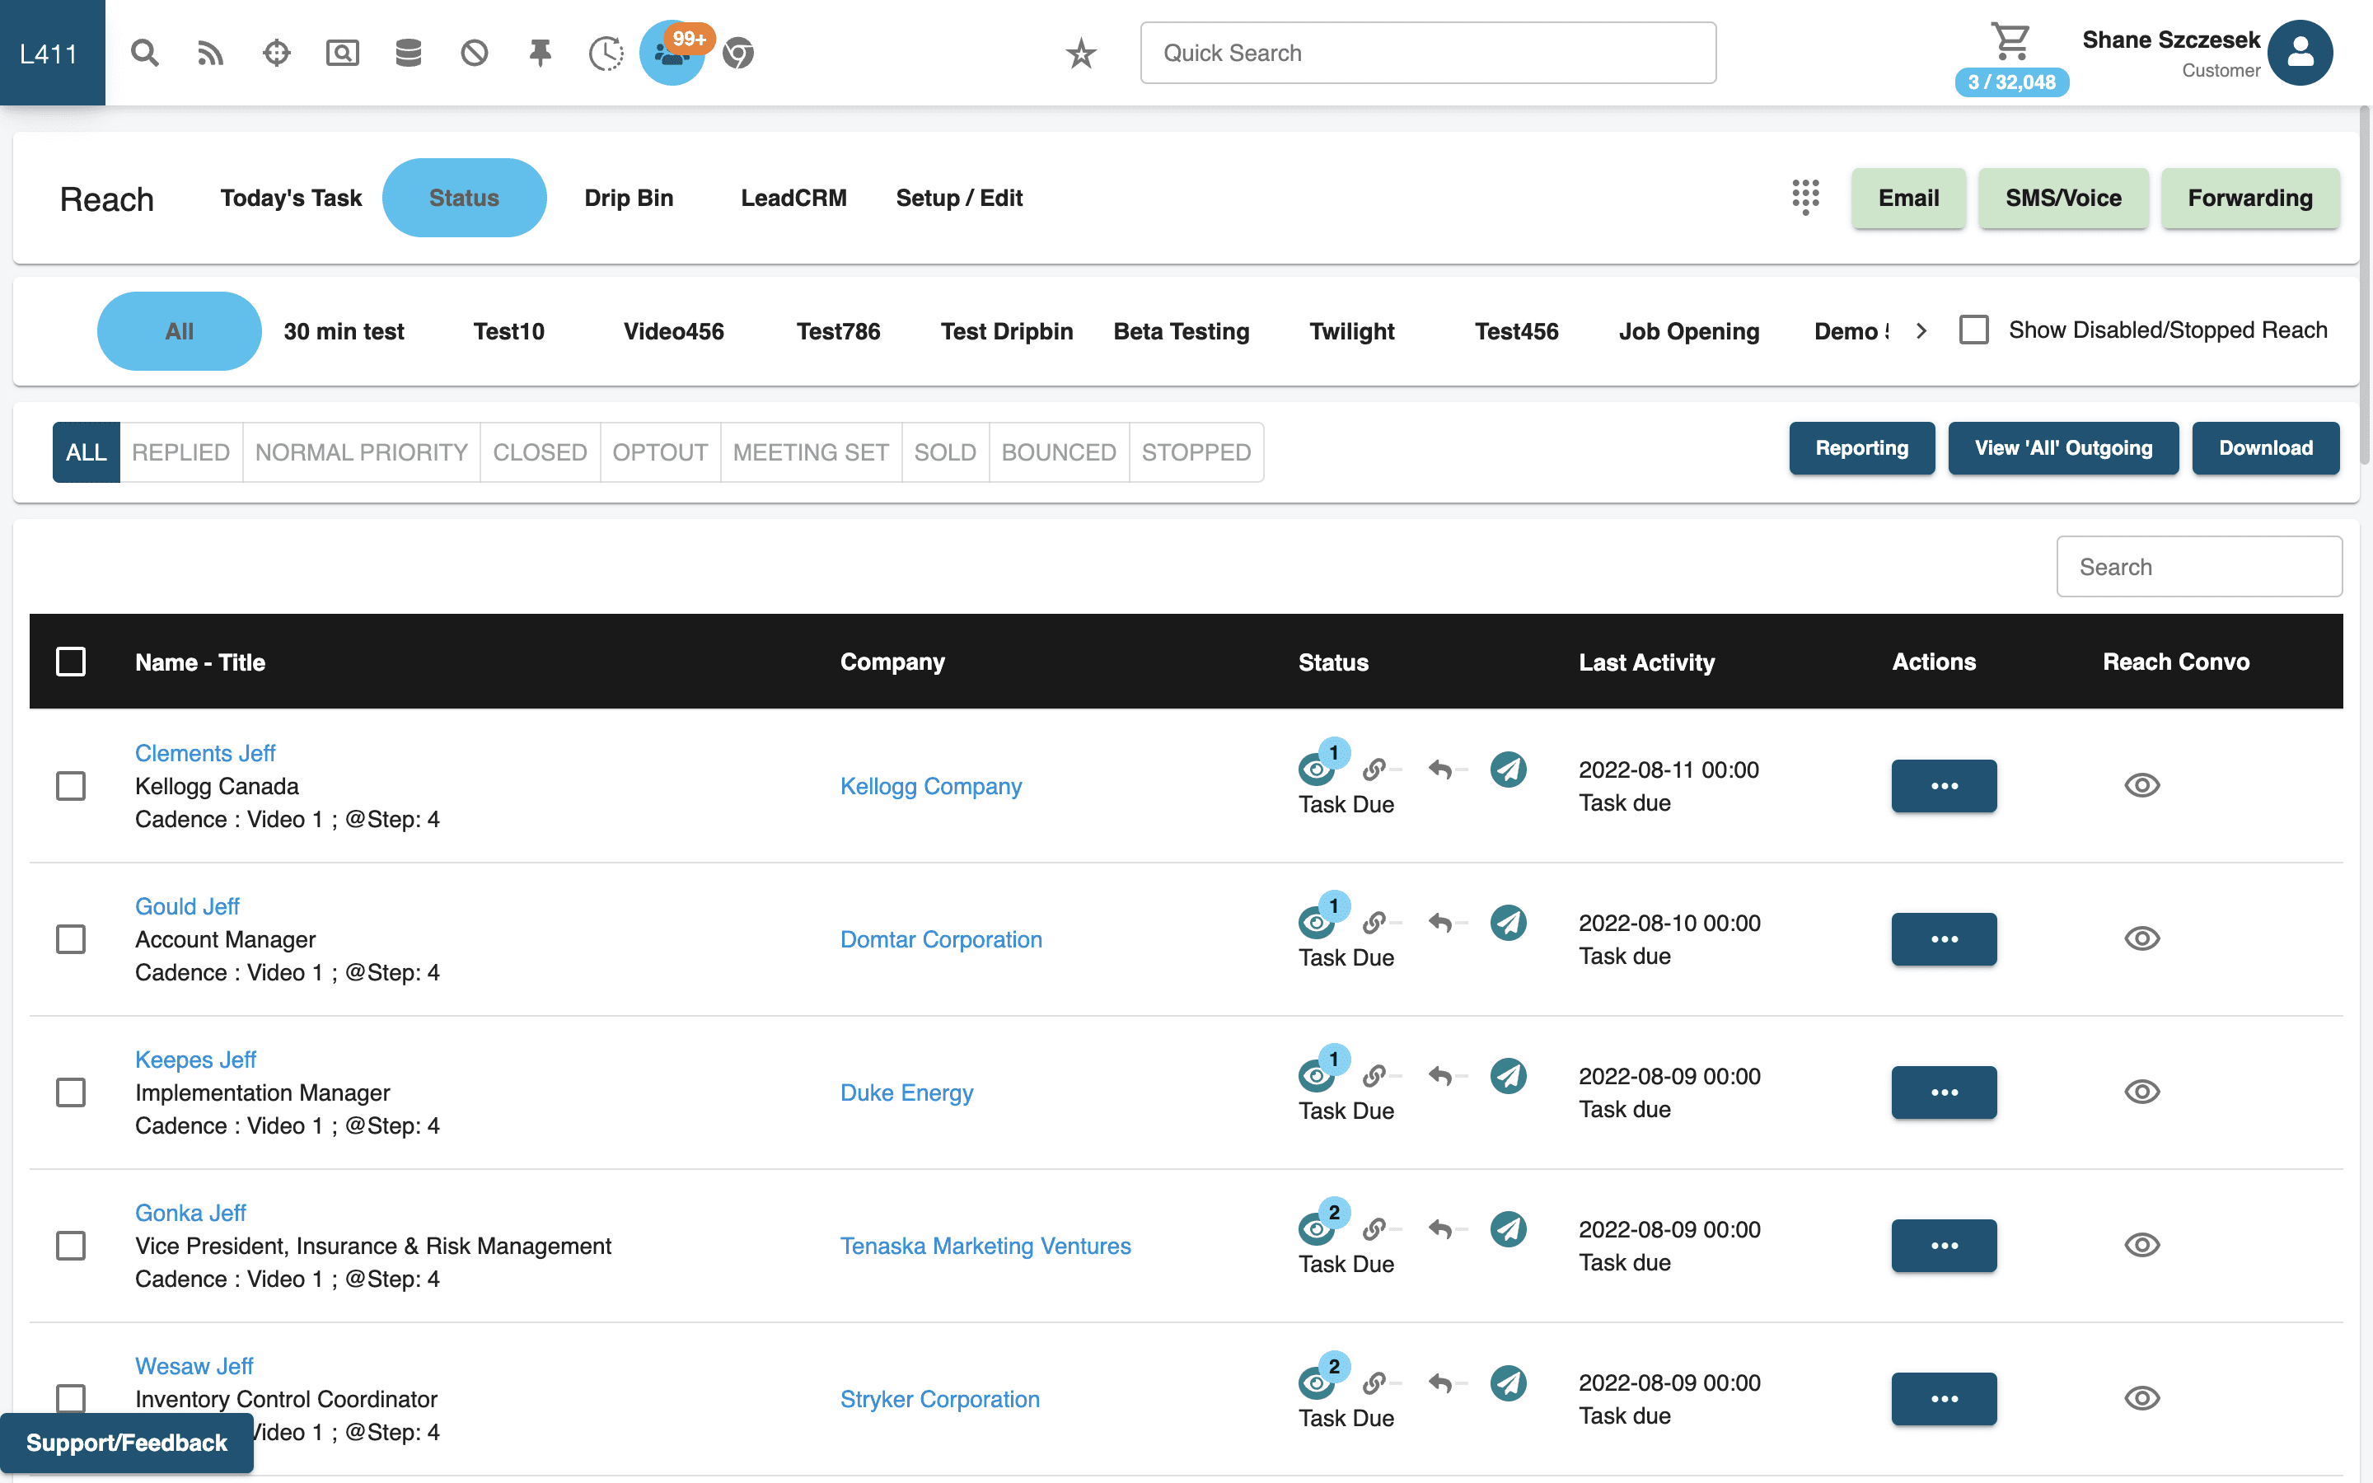Click the crosshair target icon
The height and width of the screenshot is (1483, 2373).
(277, 53)
